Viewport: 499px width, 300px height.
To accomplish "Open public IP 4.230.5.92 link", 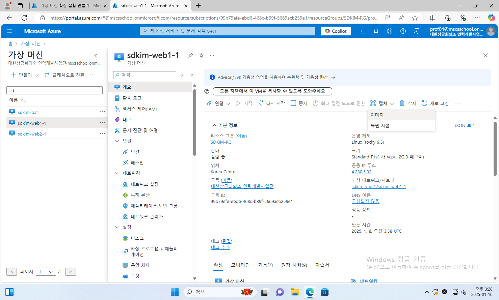I will (361, 172).
